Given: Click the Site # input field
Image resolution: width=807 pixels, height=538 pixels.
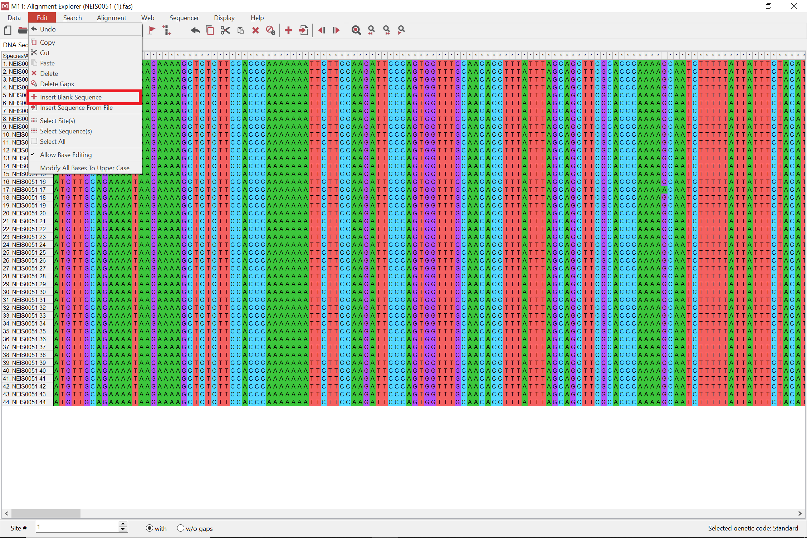Looking at the screenshot, I should click(77, 527).
